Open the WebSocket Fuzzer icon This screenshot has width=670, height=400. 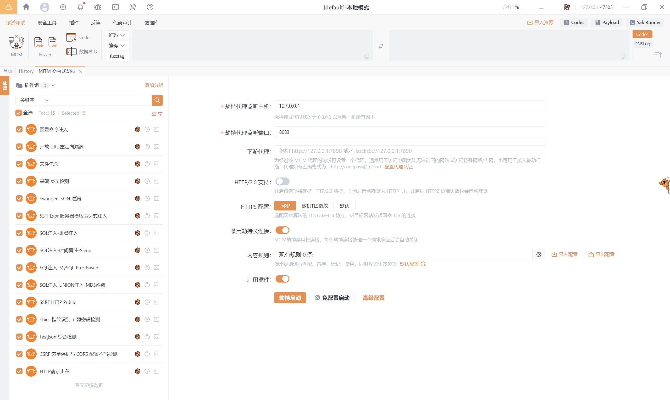click(53, 42)
